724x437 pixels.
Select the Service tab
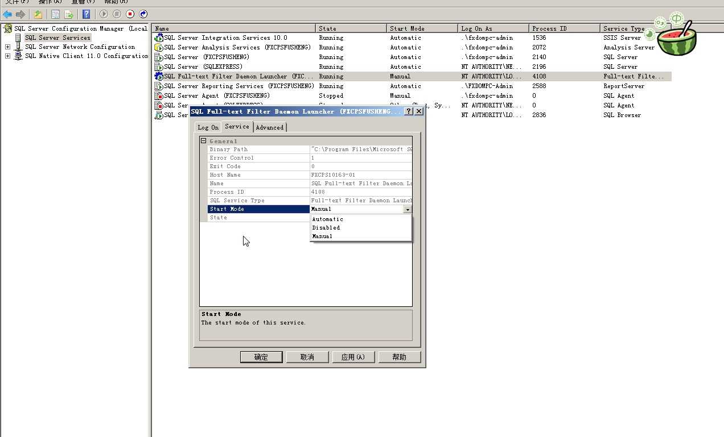coord(237,127)
